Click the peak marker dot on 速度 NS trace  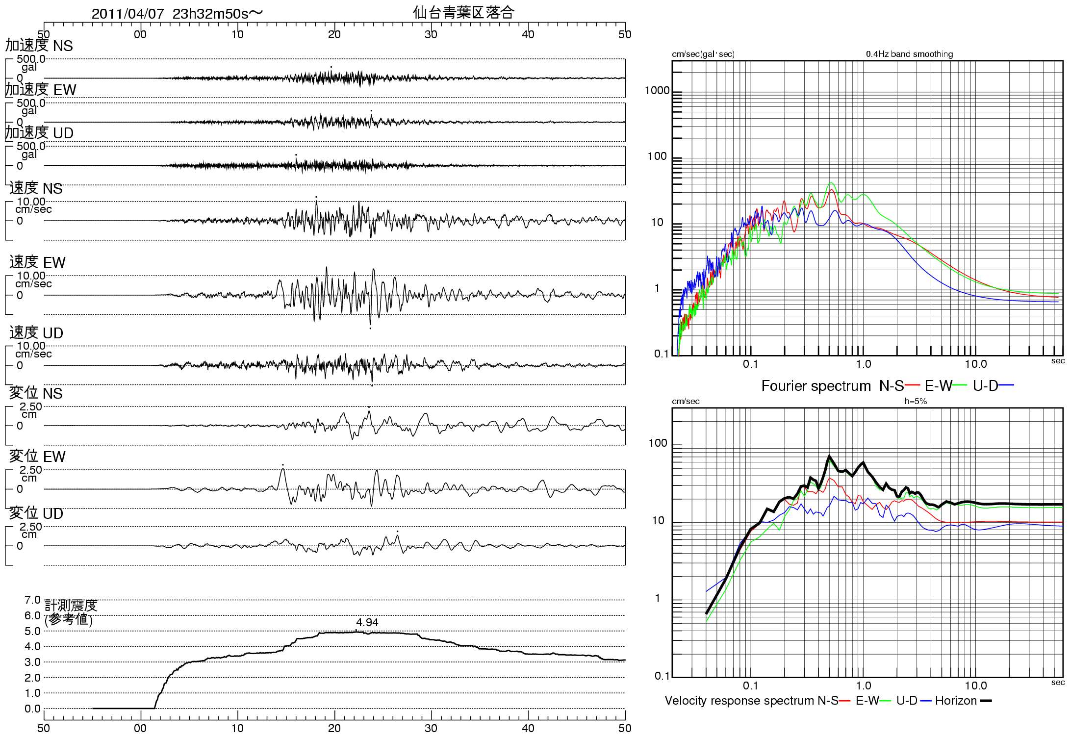(316, 197)
